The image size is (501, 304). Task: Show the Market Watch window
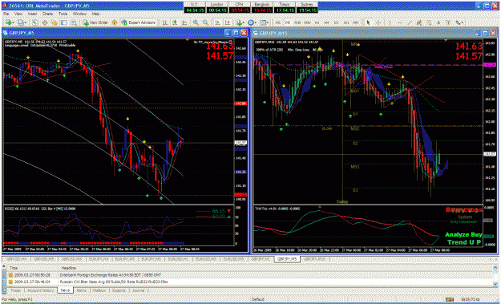pyautogui.click(x=34, y=22)
